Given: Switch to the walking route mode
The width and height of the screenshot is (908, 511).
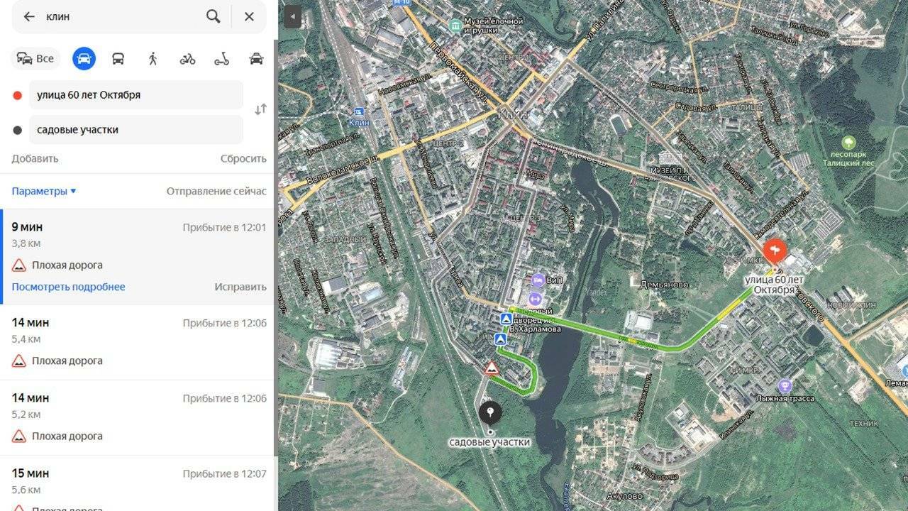Looking at the screenshot, I should click(153, 58).
